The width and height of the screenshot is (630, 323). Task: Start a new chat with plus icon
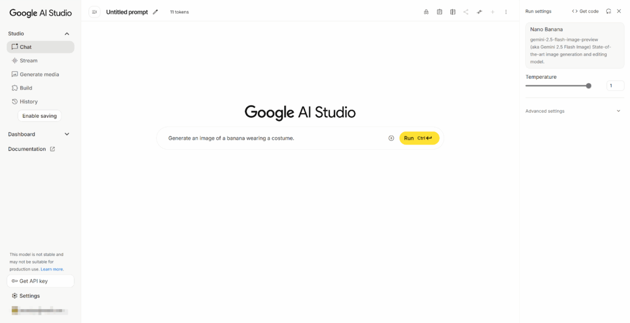(x=493, y=12)
